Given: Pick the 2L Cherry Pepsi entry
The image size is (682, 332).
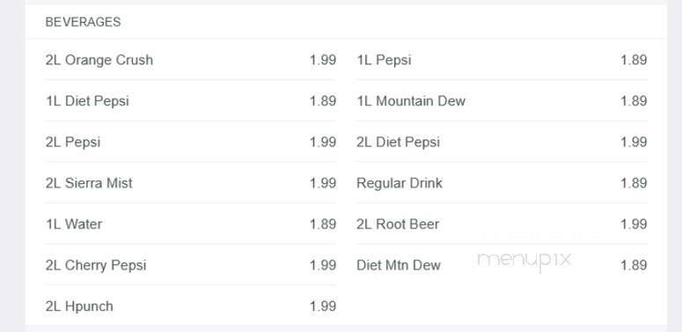Looking at the screenshot, I should [190, 265].
